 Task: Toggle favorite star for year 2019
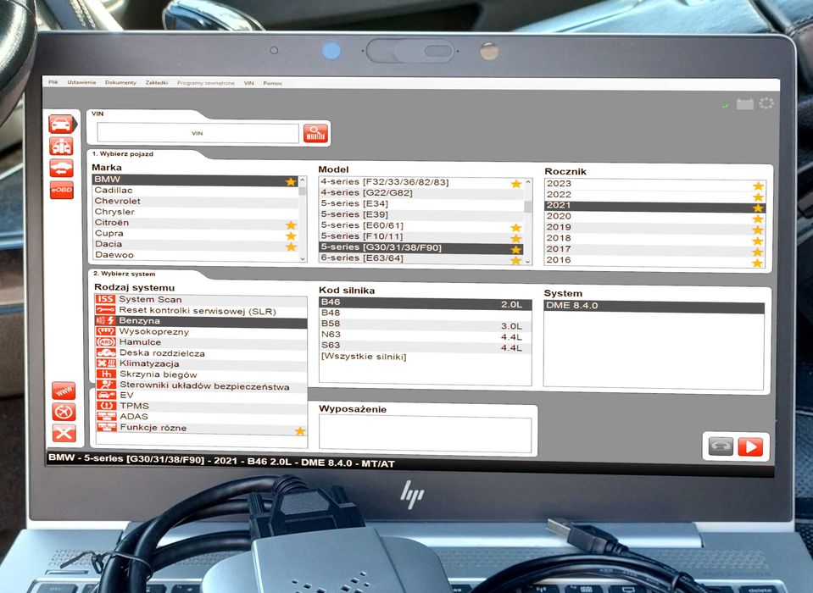coord(758,230)
